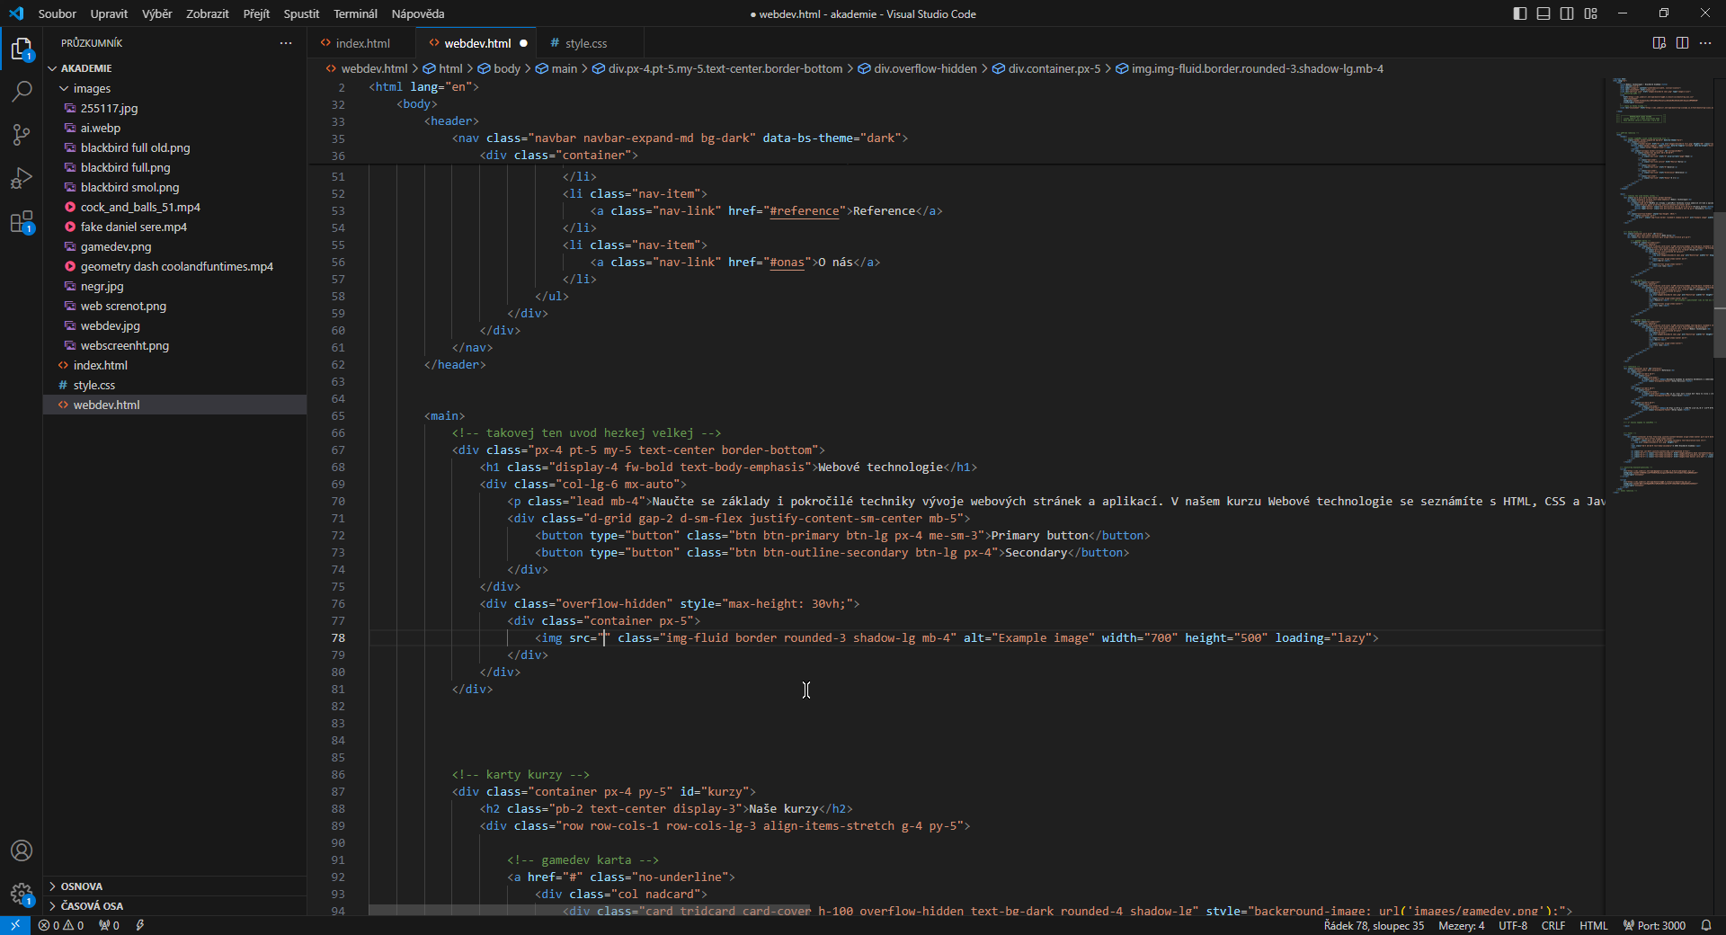Click the CRLF line ending indicator
1726x935 pixels.
coord(1553,925)
